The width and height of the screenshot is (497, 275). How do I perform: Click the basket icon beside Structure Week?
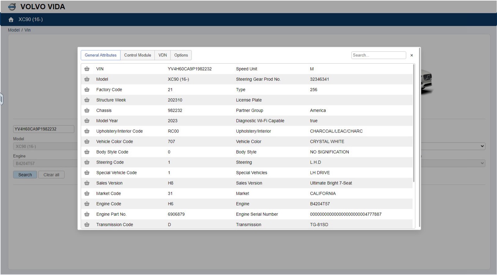click(x=87, y=100)
